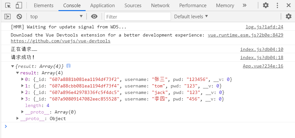Expand array item 2 with username jack
Image resolution: width=295 pixels, height=138 pixels.
tap(23, 92)
